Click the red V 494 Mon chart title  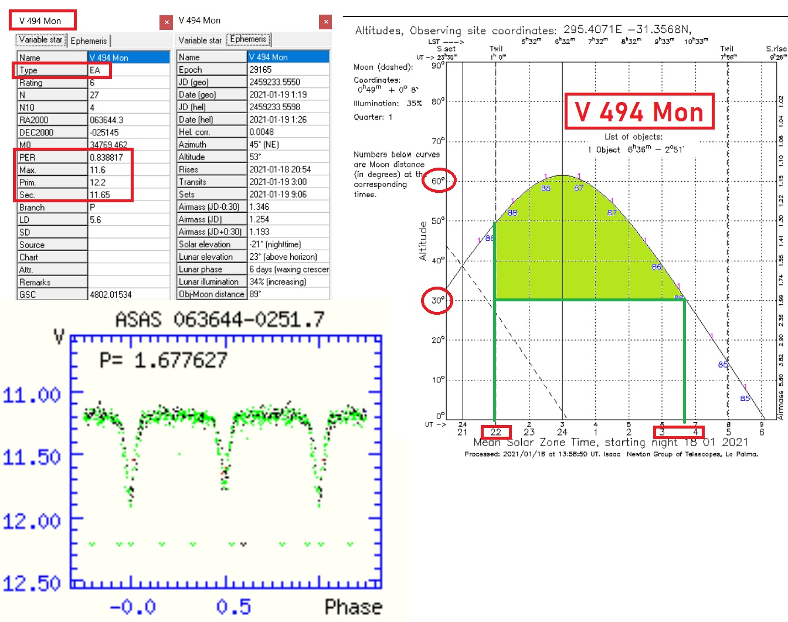639,111
